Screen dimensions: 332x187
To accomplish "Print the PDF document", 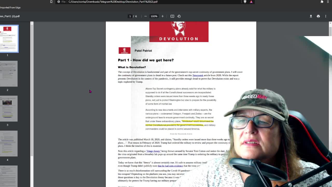I will [318, 16].
